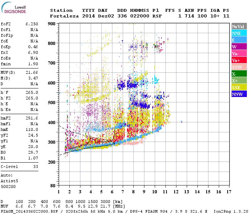Click the foF2 value 6.250
Image resolution: width=249 pixels, height=214 pixels.
point(32,24)
